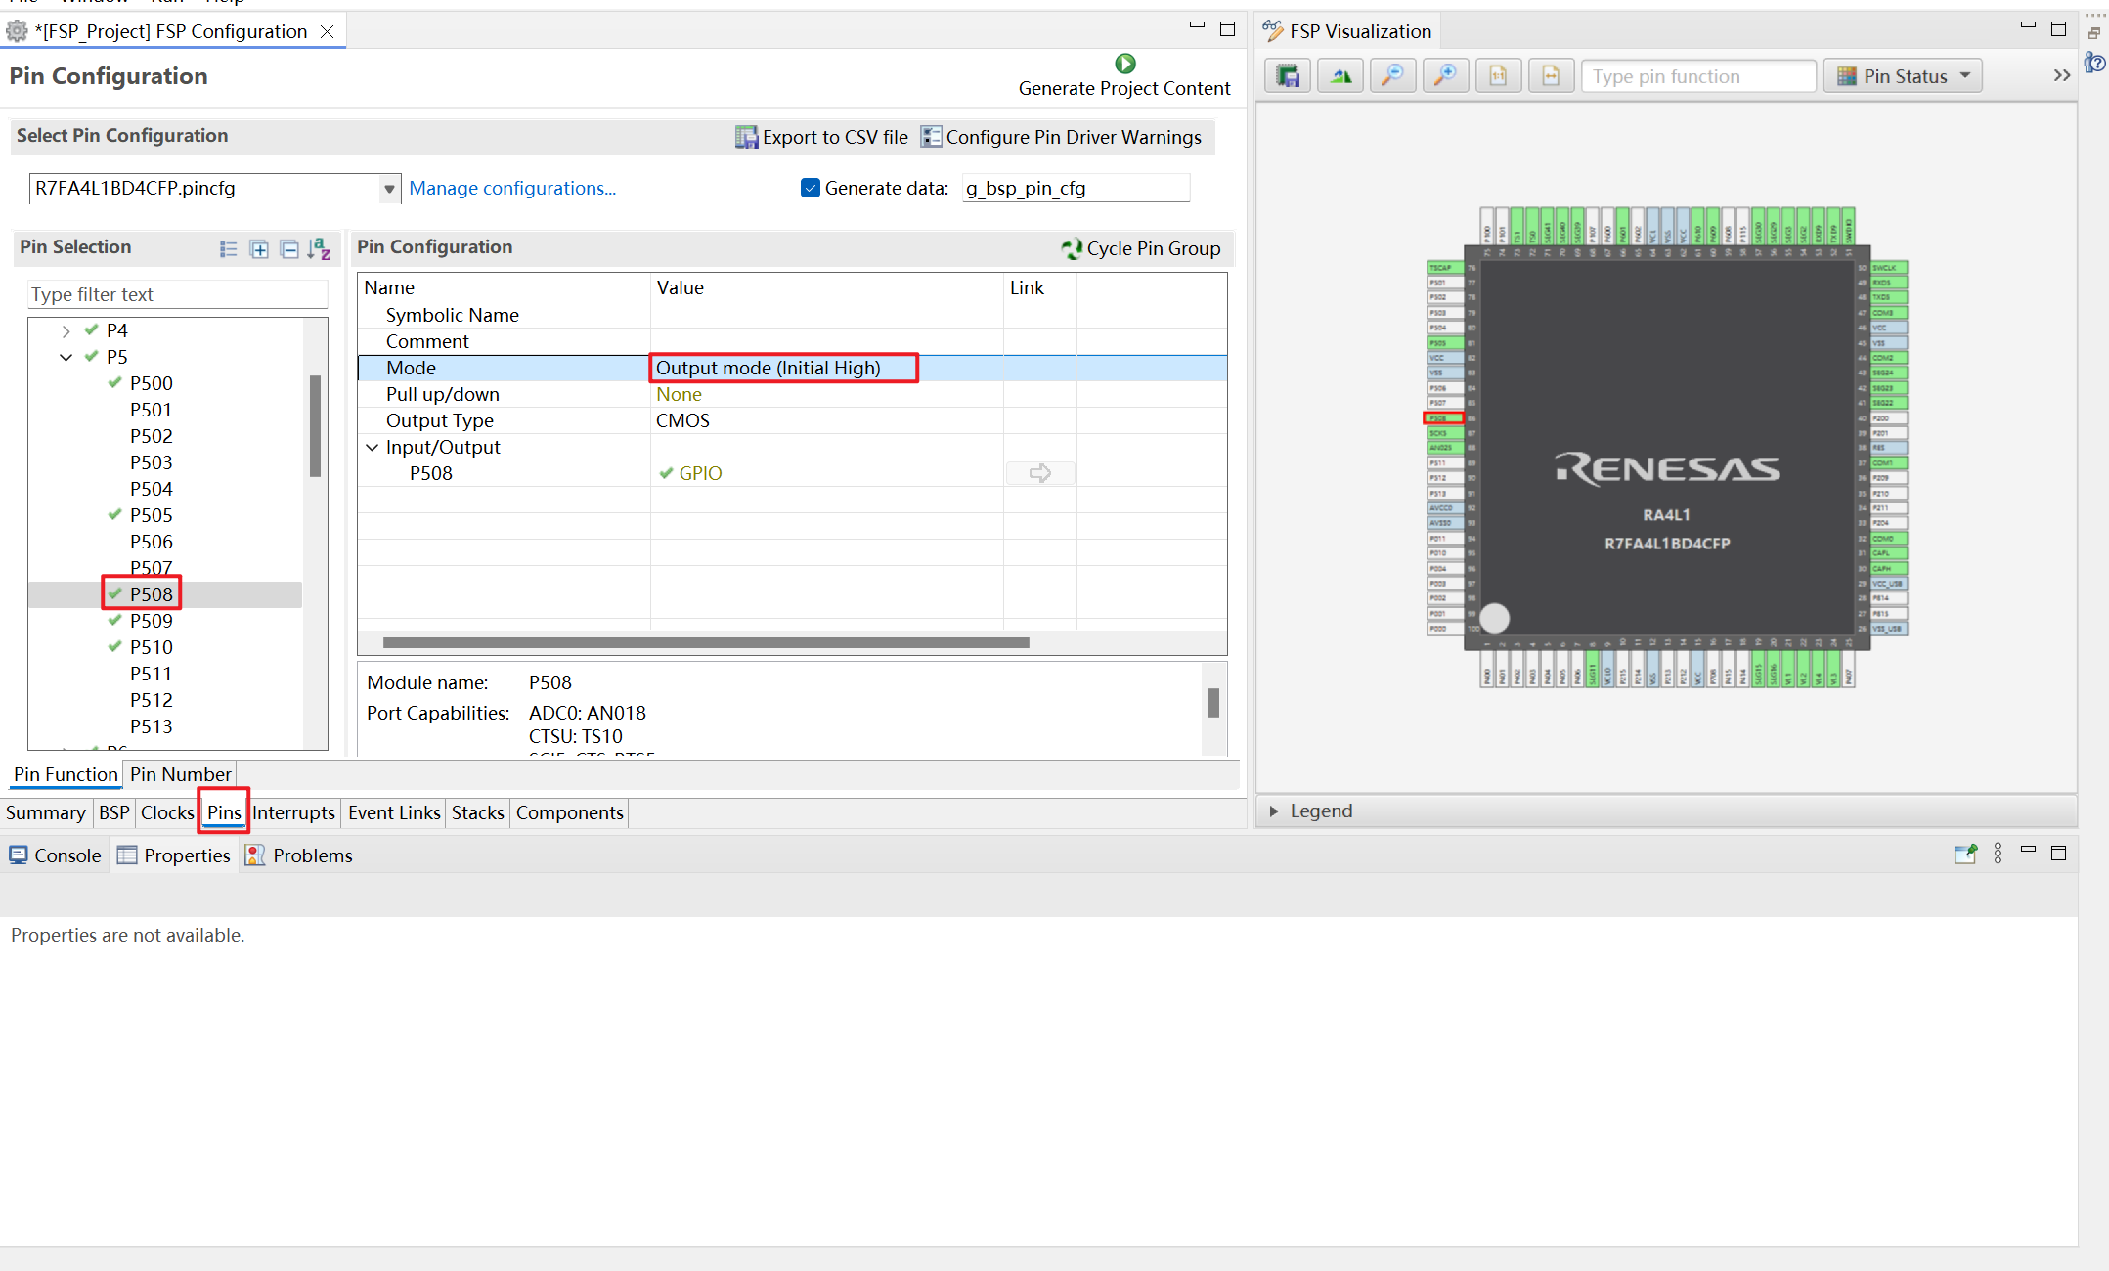Click the zoom in magnifier in FSP Visualization
Image resolution: width=2109 pixels, height=1271 pixels.
pyautogui.click(x=1445, y=76)
